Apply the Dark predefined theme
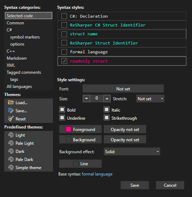Image resolution: width=192 pixels, height=197 pixels. pyautogui.click(x=29, y=151)
